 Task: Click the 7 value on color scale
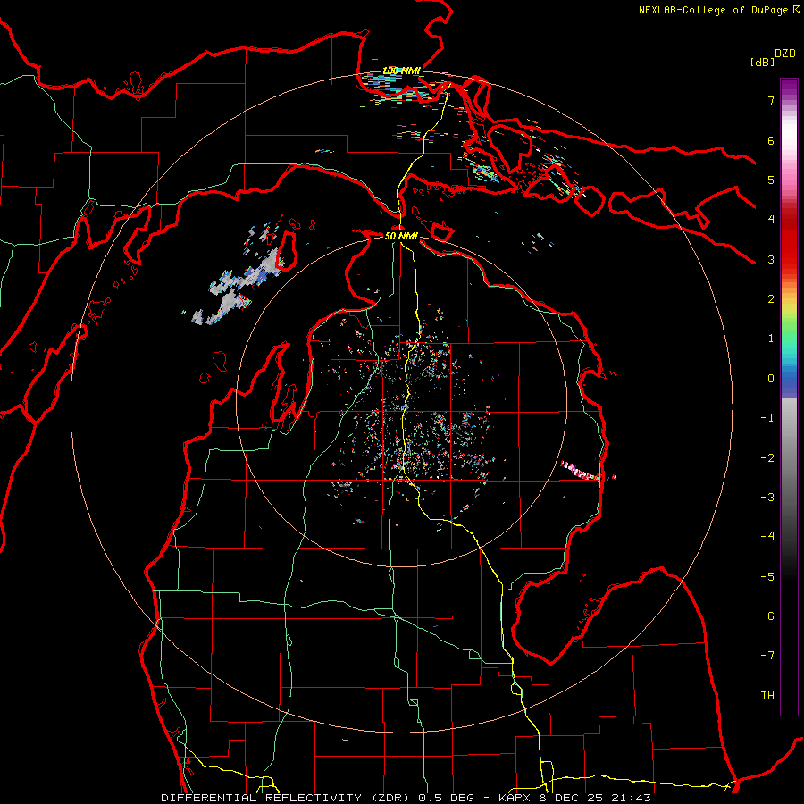coord(771,100)
